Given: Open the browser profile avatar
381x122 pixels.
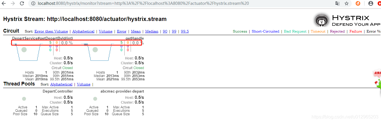Looking at the screenshot, I should (x=370, y=3).
